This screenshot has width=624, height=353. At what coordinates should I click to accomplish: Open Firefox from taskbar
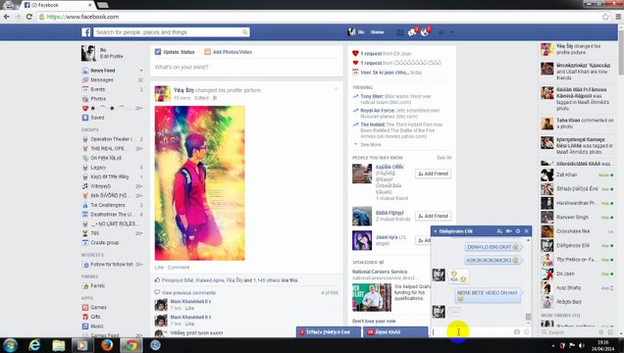coord(107,345)
